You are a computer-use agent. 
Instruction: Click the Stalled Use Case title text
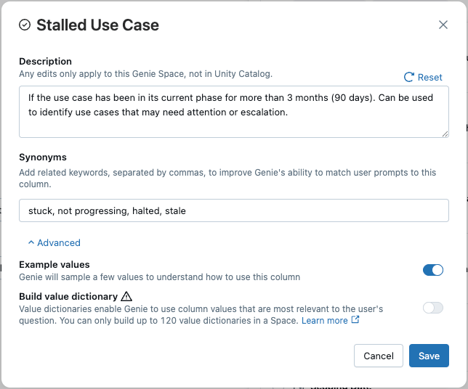pos(97,25)
